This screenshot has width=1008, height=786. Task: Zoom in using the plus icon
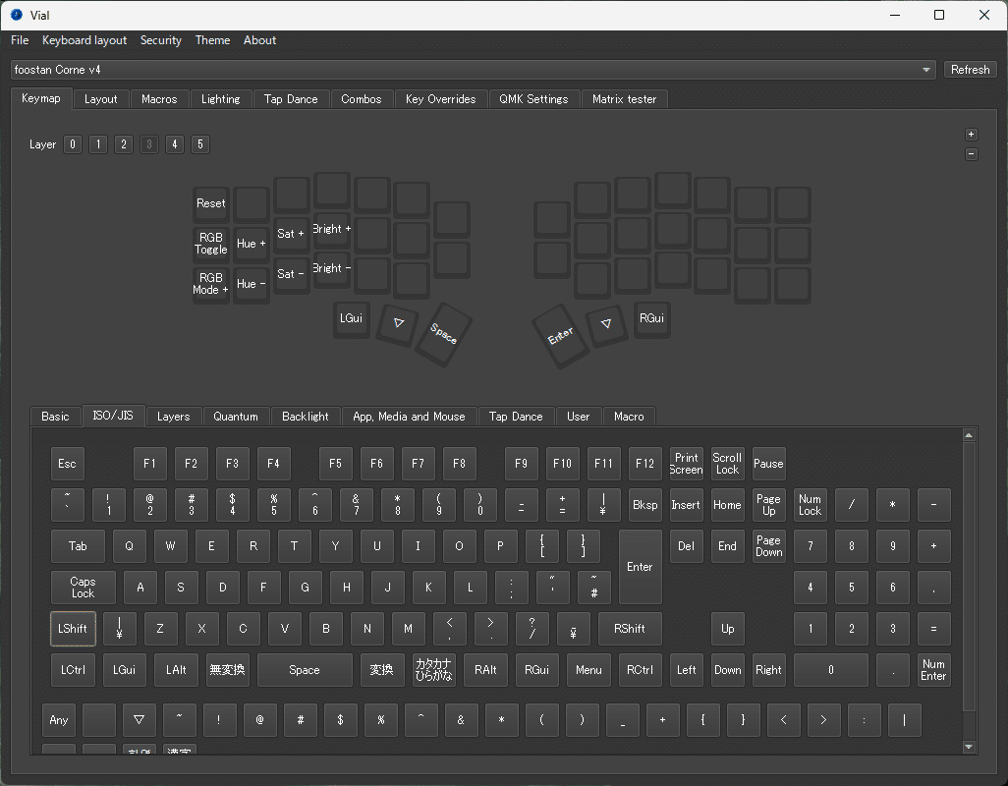971,134
